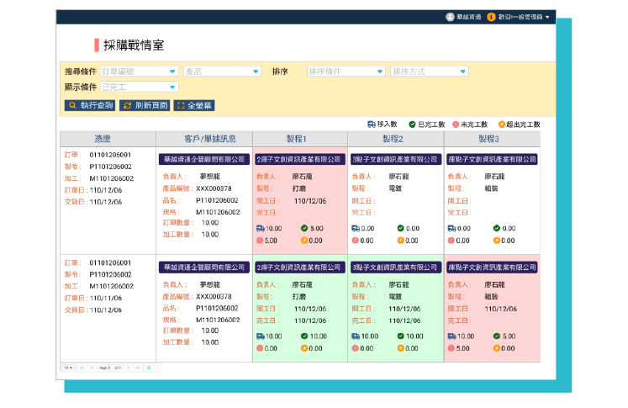Click the 製程1 column header
628x408 pixels.
299,139
